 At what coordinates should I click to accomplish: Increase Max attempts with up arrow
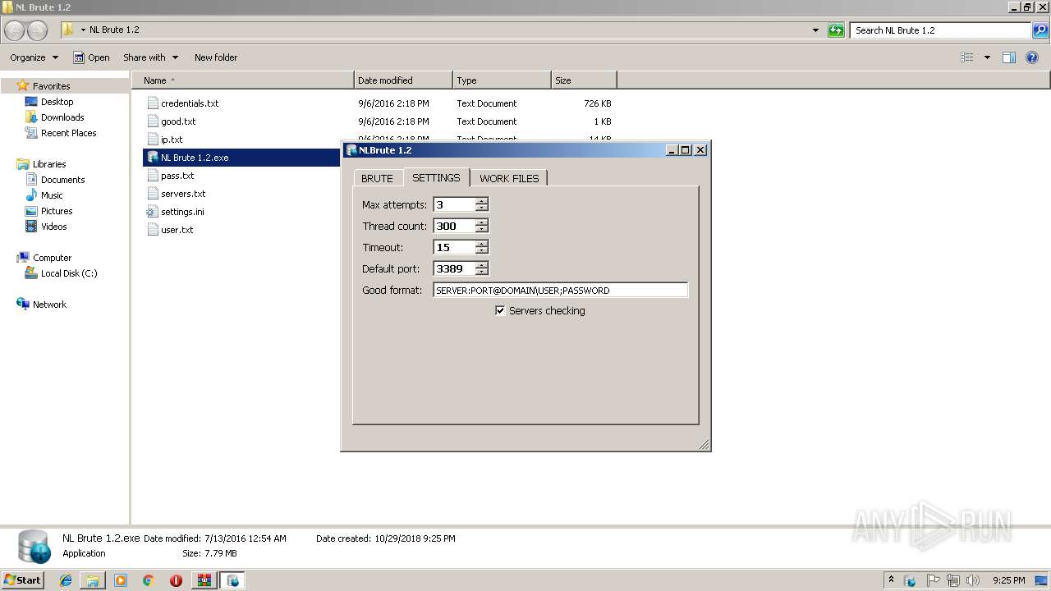[482, 201]
